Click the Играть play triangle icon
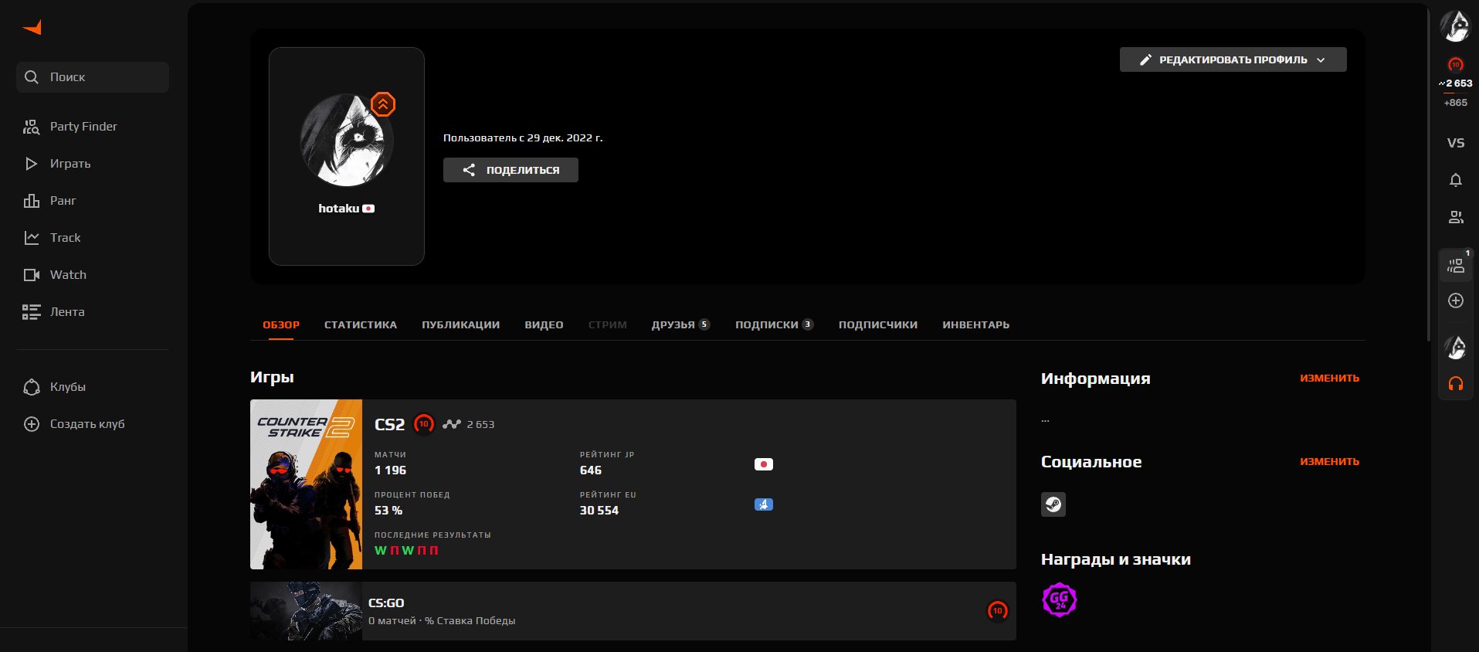Screen dimensions: 1479x652 (32, 164)
